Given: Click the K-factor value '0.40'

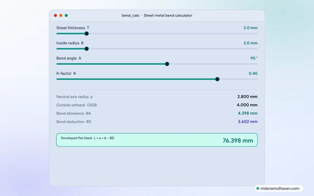Looking at the screenshot, I should point(253,73).
